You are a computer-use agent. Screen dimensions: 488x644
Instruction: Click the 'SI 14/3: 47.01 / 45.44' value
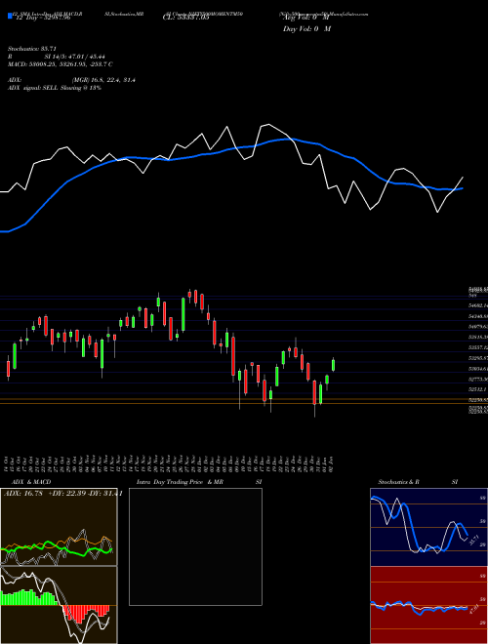click(75, 57)
